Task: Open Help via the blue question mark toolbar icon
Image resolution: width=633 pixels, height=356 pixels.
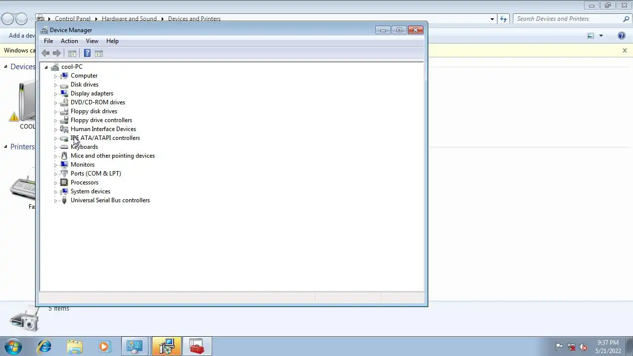Action: (x=87, y=53)
